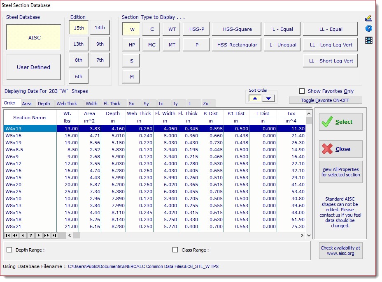The height and width of the screenshot is (282, 382).
Task: Click the previous record arrow
Action: click(23, 235)
